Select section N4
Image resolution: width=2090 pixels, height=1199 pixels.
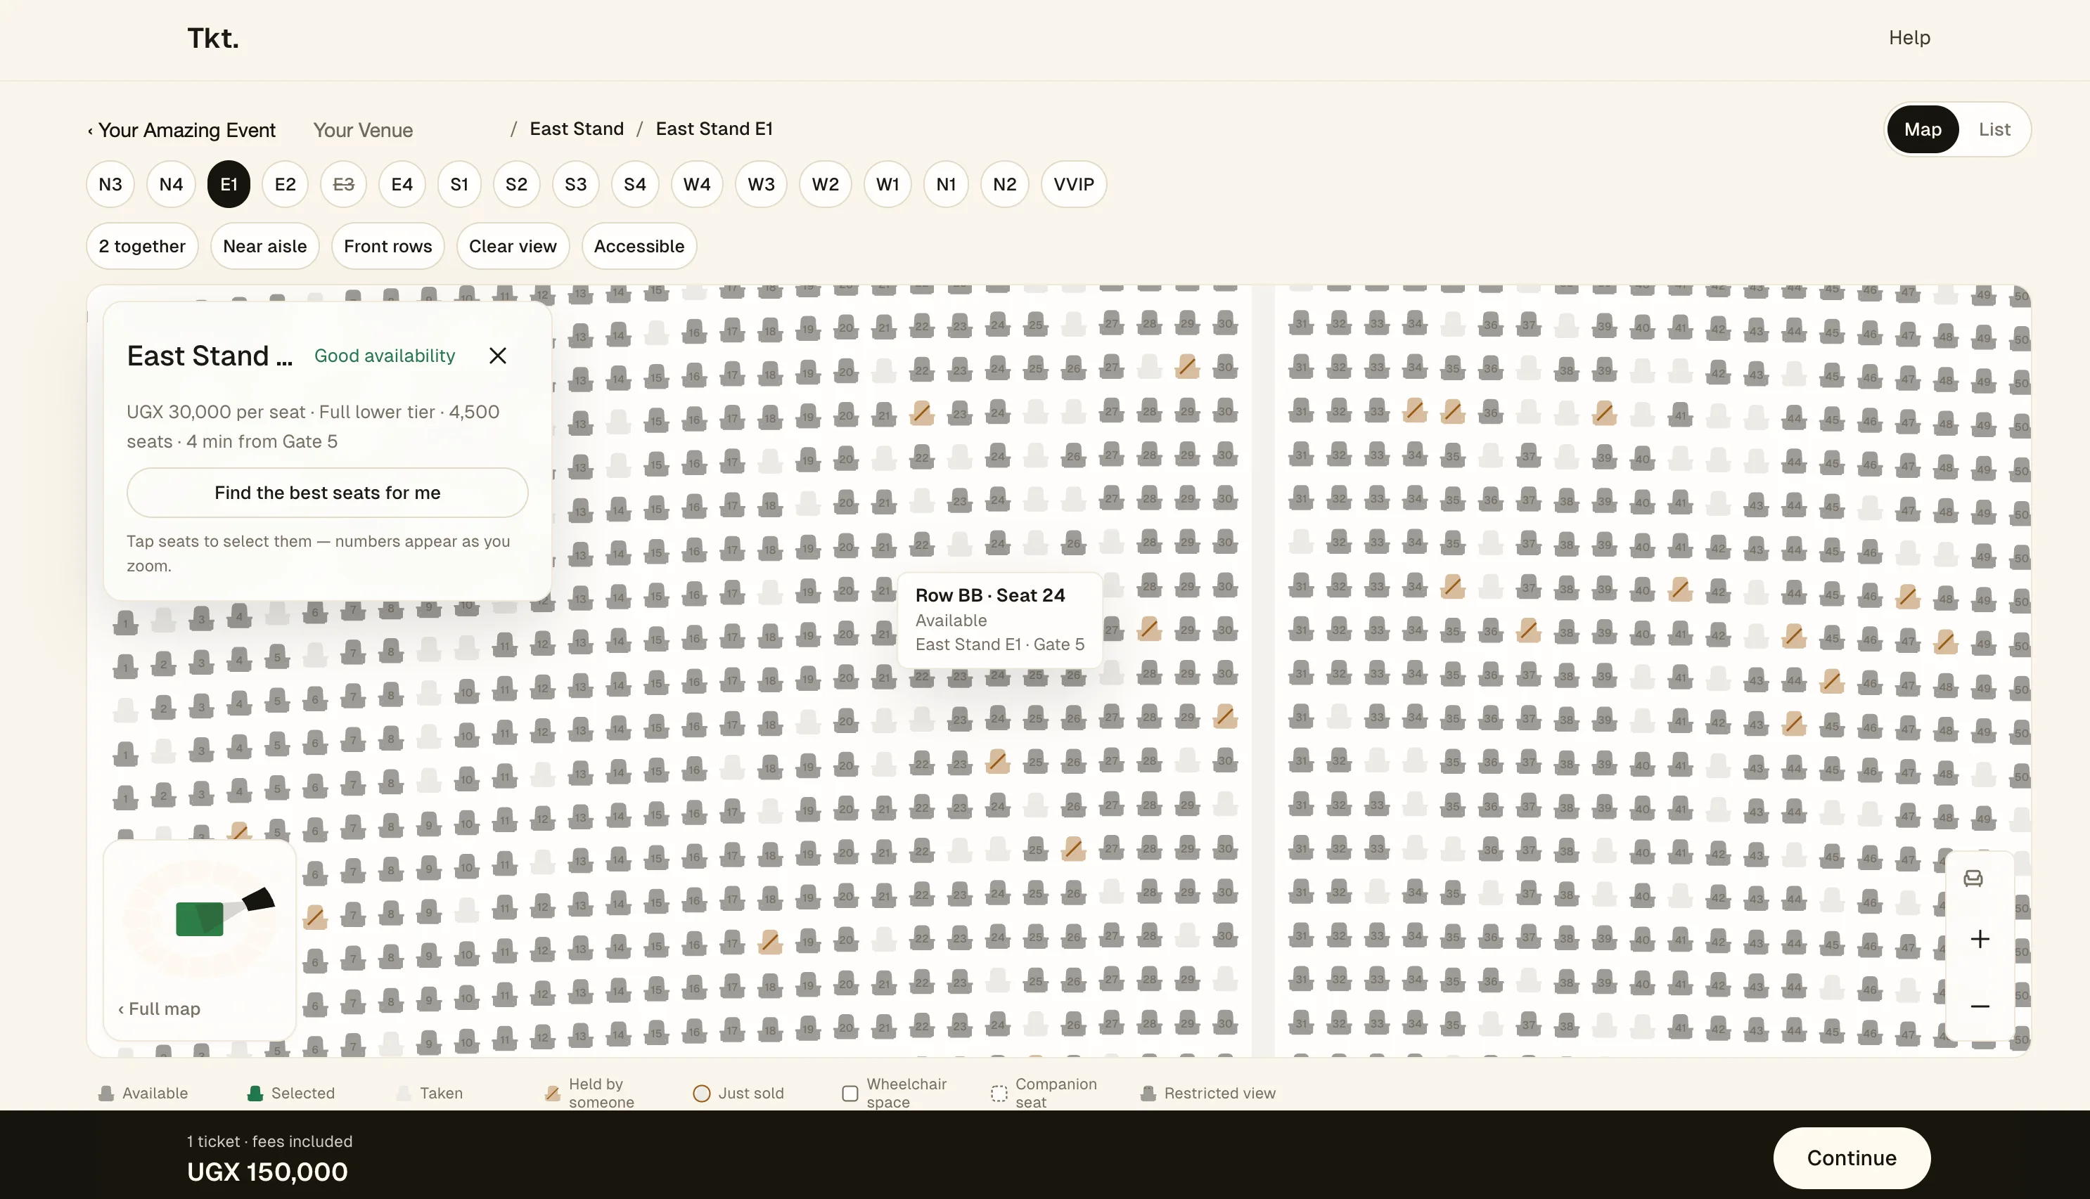click(x=170, y=184)
